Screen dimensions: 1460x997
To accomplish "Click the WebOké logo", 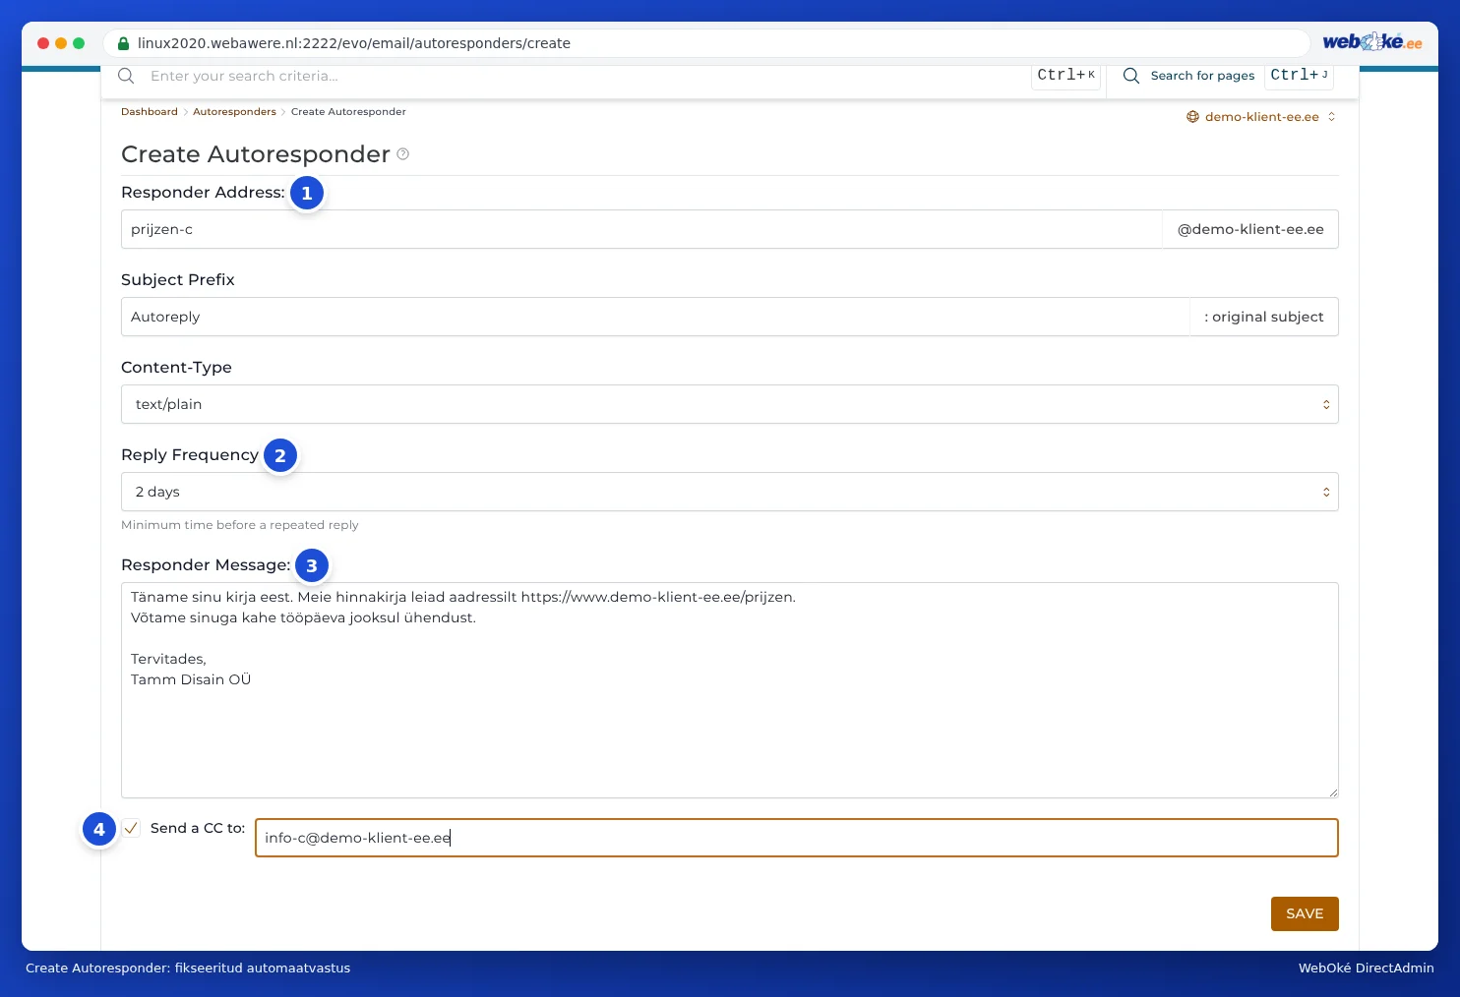I will [x=1371, y=42].
